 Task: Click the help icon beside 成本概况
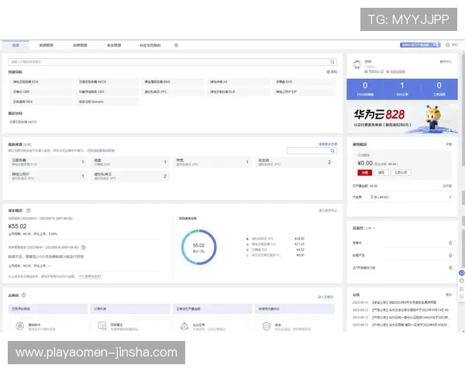coord(29,210)
